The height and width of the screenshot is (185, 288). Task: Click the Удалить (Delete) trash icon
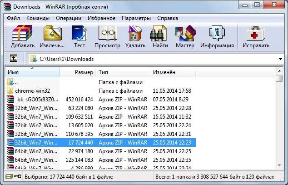tap(135, 33)
